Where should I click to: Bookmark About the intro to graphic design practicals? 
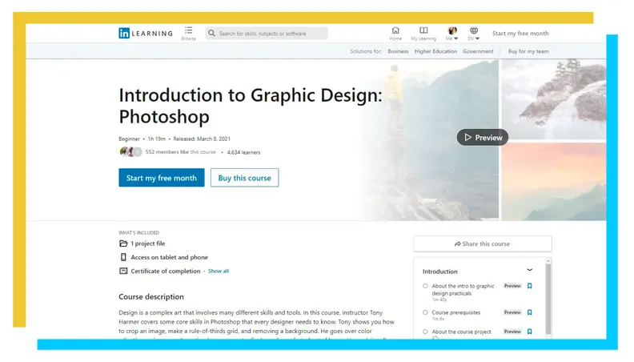tap(530, 286)
